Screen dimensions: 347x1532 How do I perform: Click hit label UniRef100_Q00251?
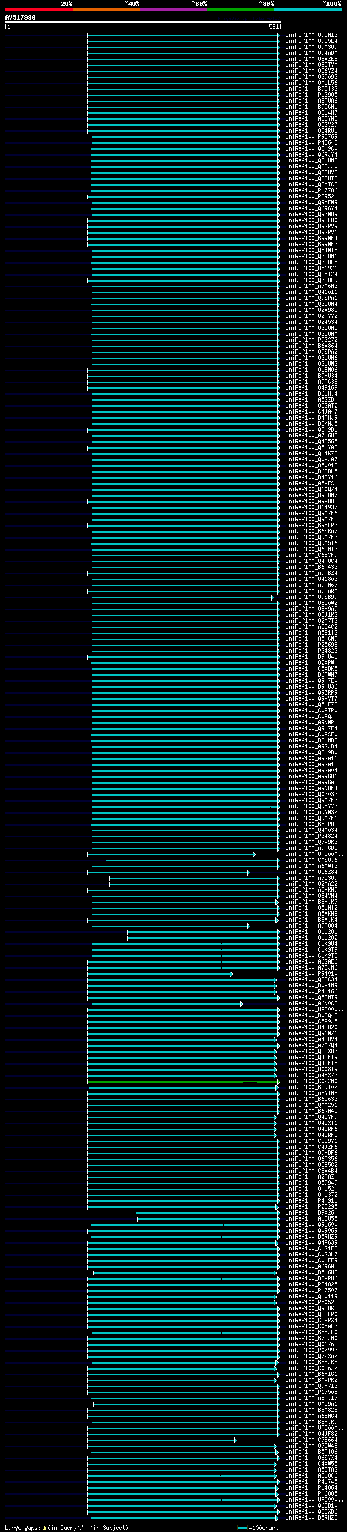click(x=311, y=1105)
